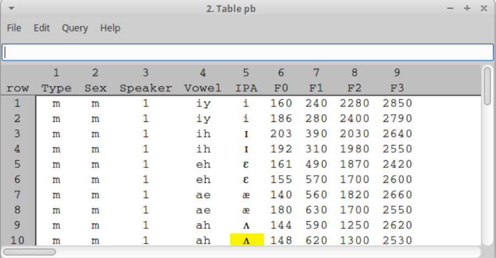This screenshot has width=496, height=258.
Task: Click F3 cell with value 2660
Action: (397, 195)
